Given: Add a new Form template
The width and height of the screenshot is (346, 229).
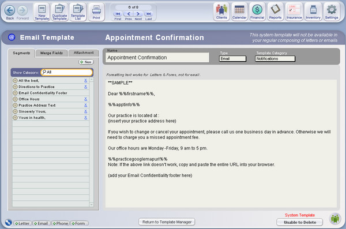Looking at the screenshot, I should coord(79,223).
